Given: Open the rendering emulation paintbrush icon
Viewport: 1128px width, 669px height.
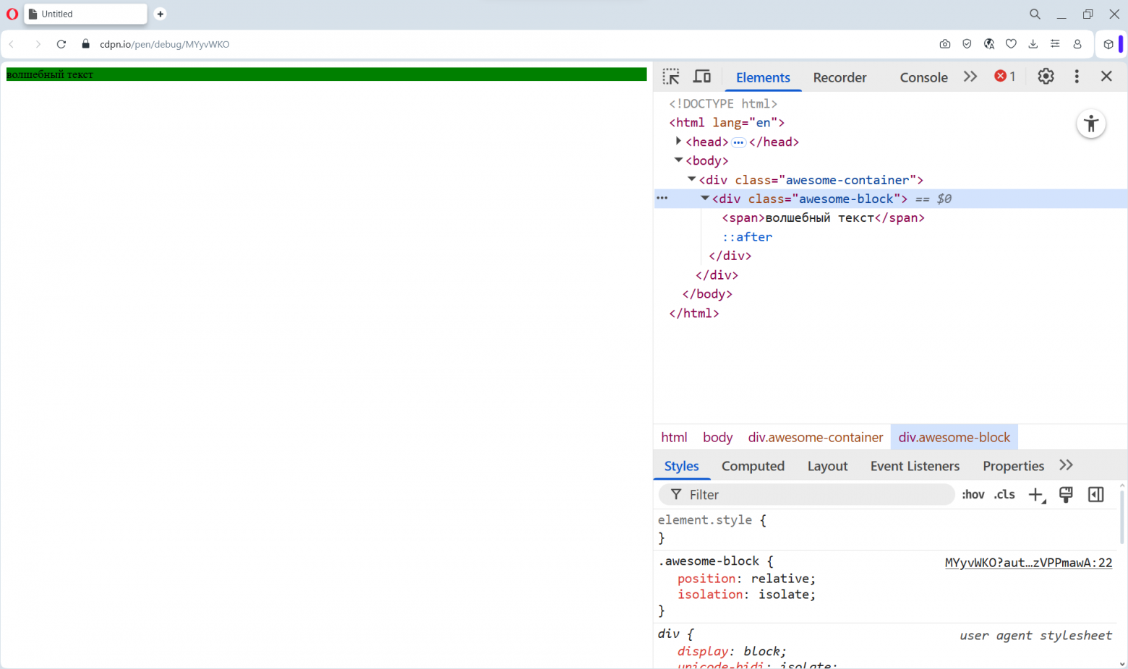Looking at the screenshot, I should click(x=1066, y=495).
